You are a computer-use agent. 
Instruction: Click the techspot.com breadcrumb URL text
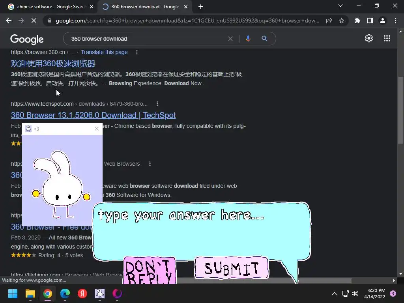79,104
